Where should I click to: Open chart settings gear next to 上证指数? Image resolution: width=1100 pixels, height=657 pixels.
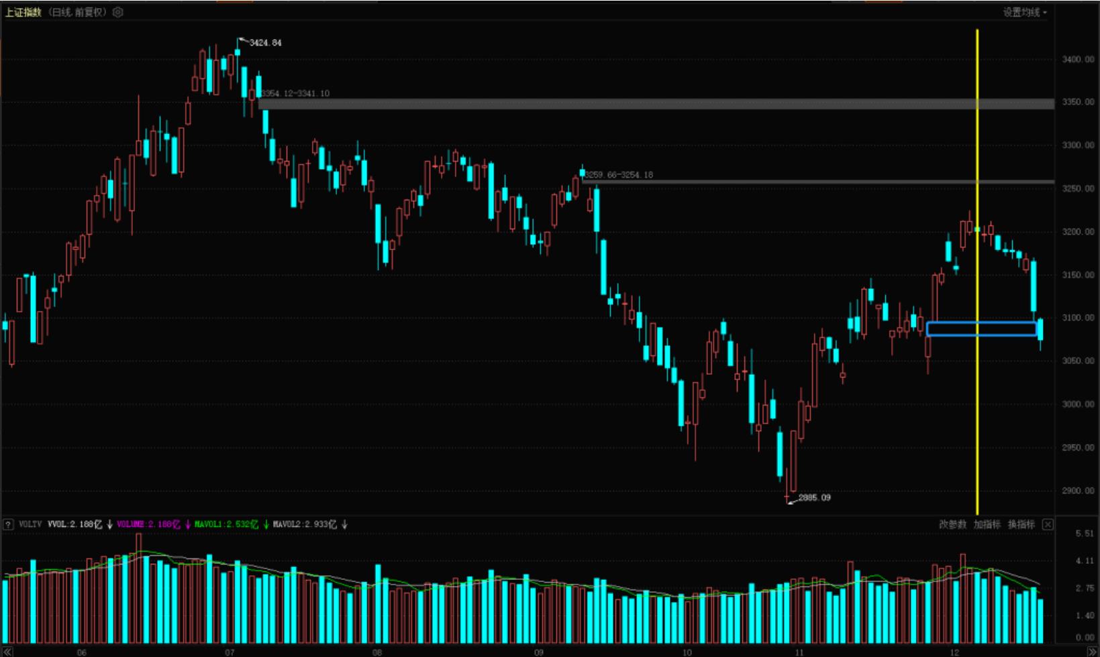(118, 12)
